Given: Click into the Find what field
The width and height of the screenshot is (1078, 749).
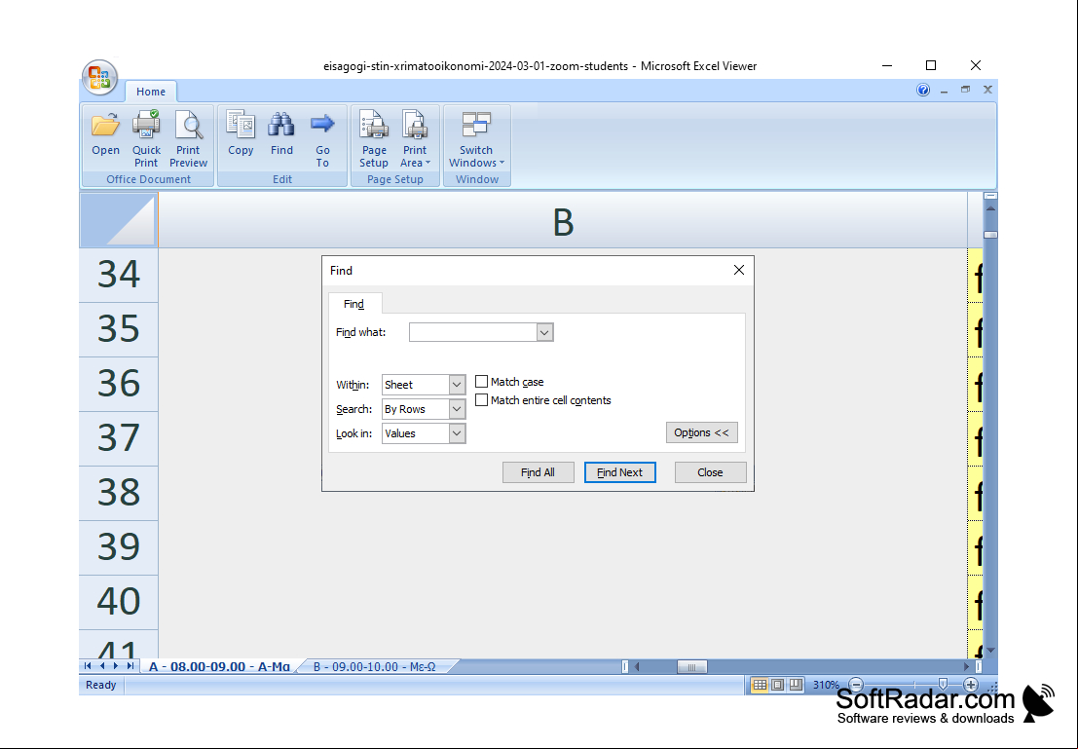Looking at the screenshot, I should 473,332.
